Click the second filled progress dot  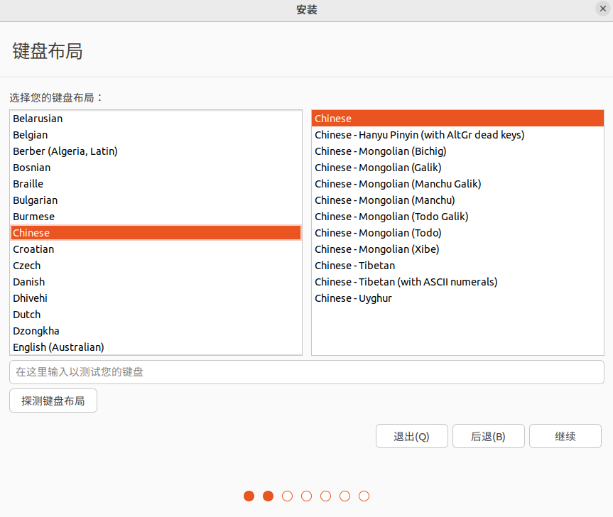pyautogui.click(x=268, y=496)
